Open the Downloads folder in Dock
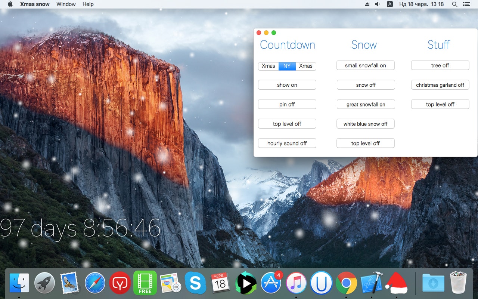478x299 pixels. 433,283
